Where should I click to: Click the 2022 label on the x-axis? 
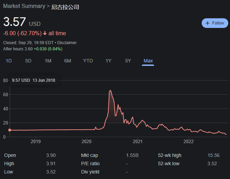[x=189, y=141]
